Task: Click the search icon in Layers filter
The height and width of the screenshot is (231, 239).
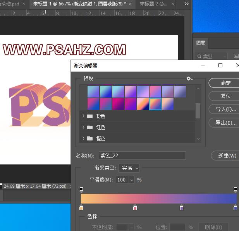Action: point(199,56)
